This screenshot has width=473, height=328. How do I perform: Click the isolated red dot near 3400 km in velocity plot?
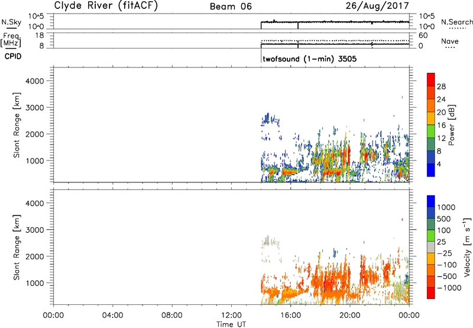402,220
